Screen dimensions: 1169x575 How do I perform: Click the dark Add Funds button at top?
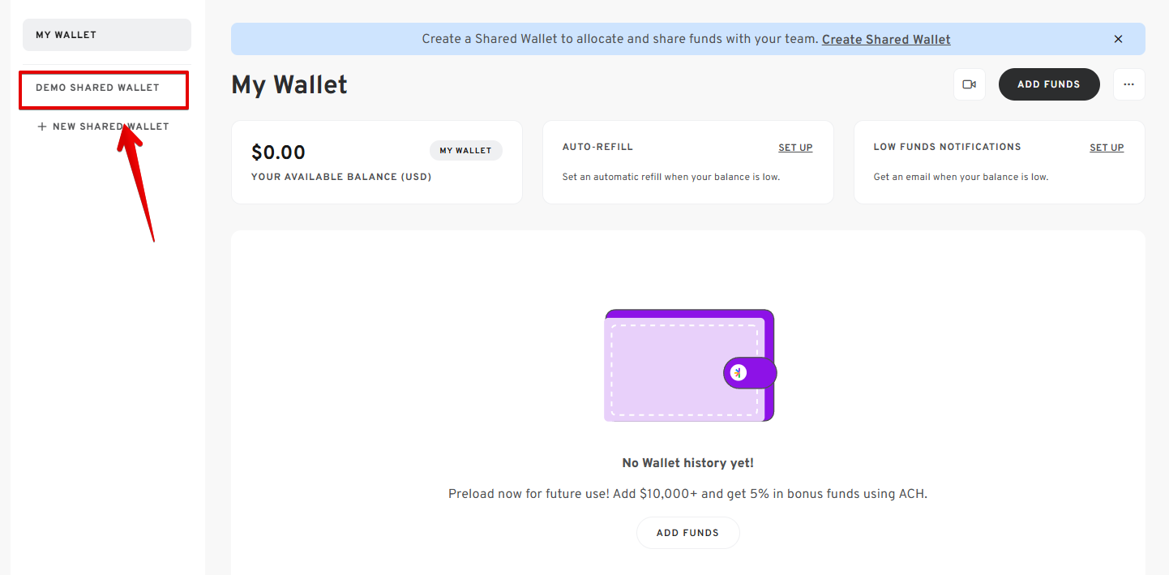(1048, 84)
